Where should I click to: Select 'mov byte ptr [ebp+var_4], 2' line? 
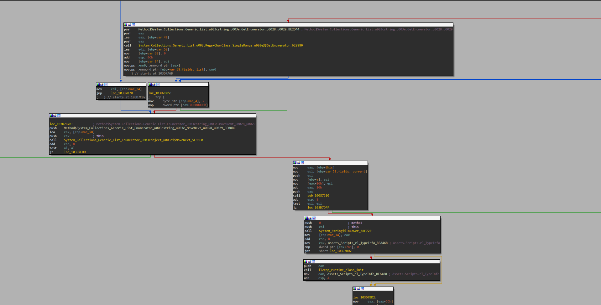pos(176,101)
